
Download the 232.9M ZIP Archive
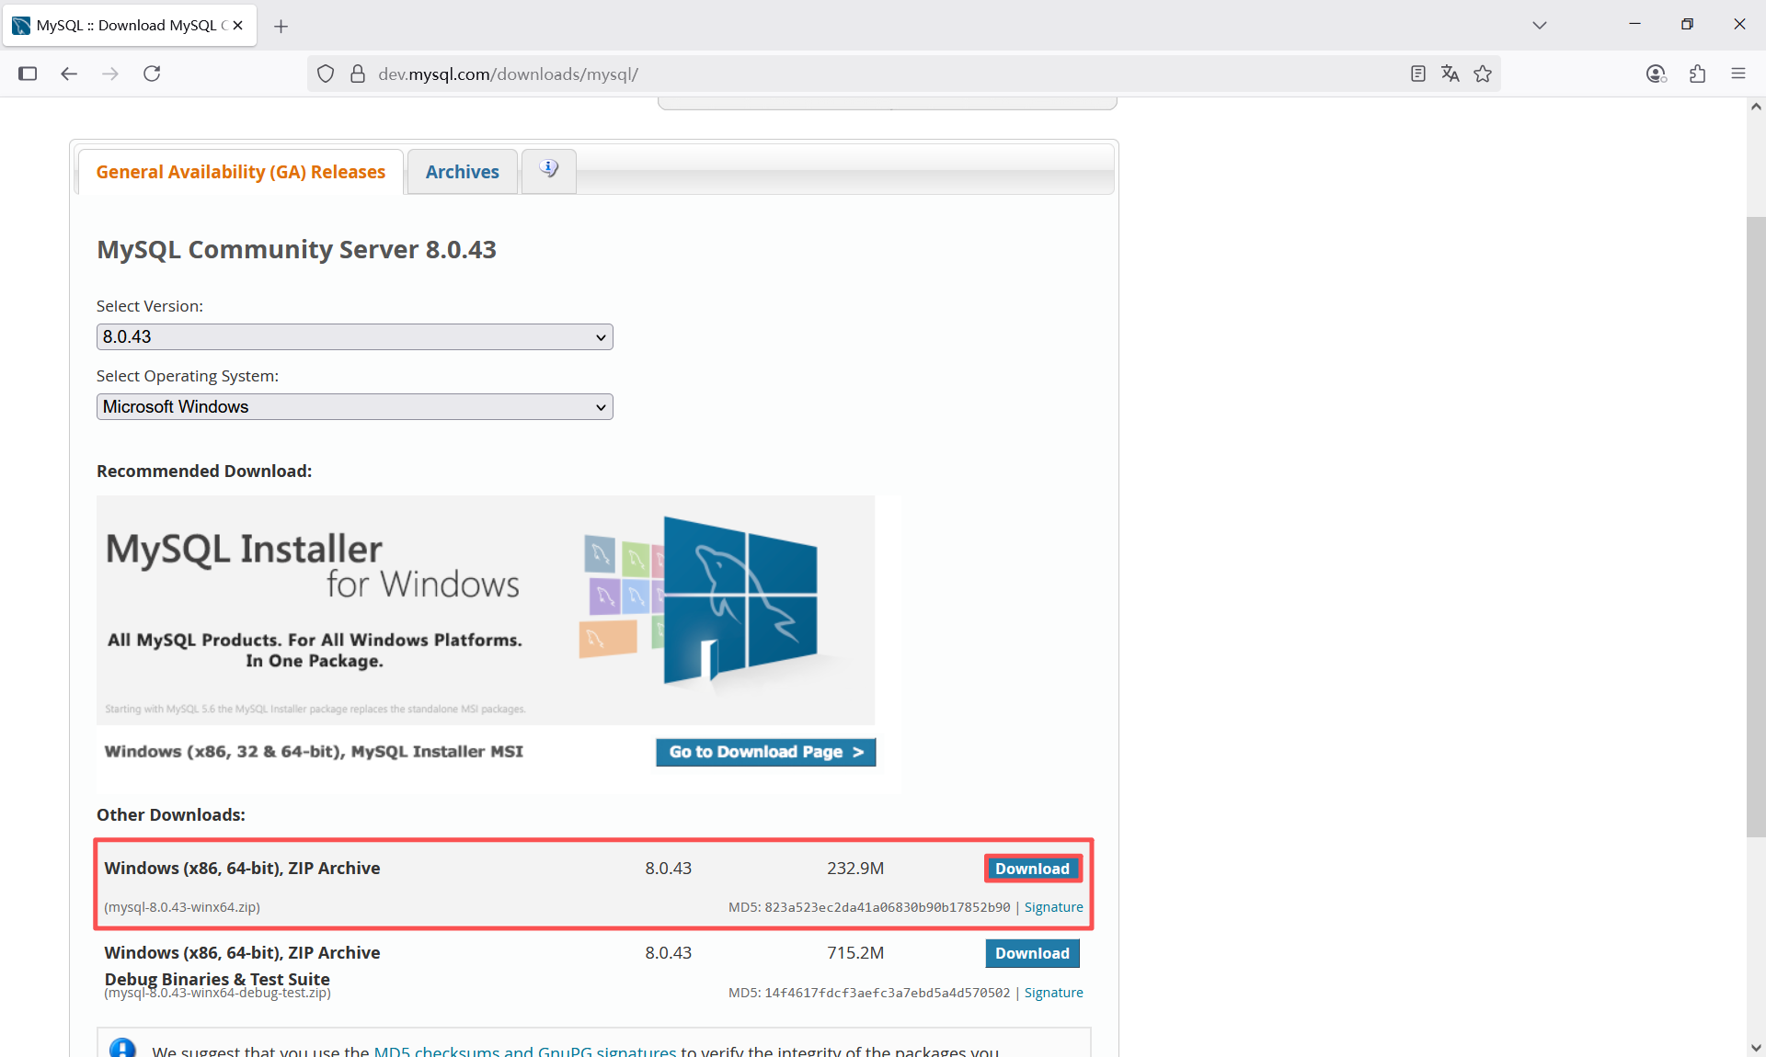(x=1032, y=869)
